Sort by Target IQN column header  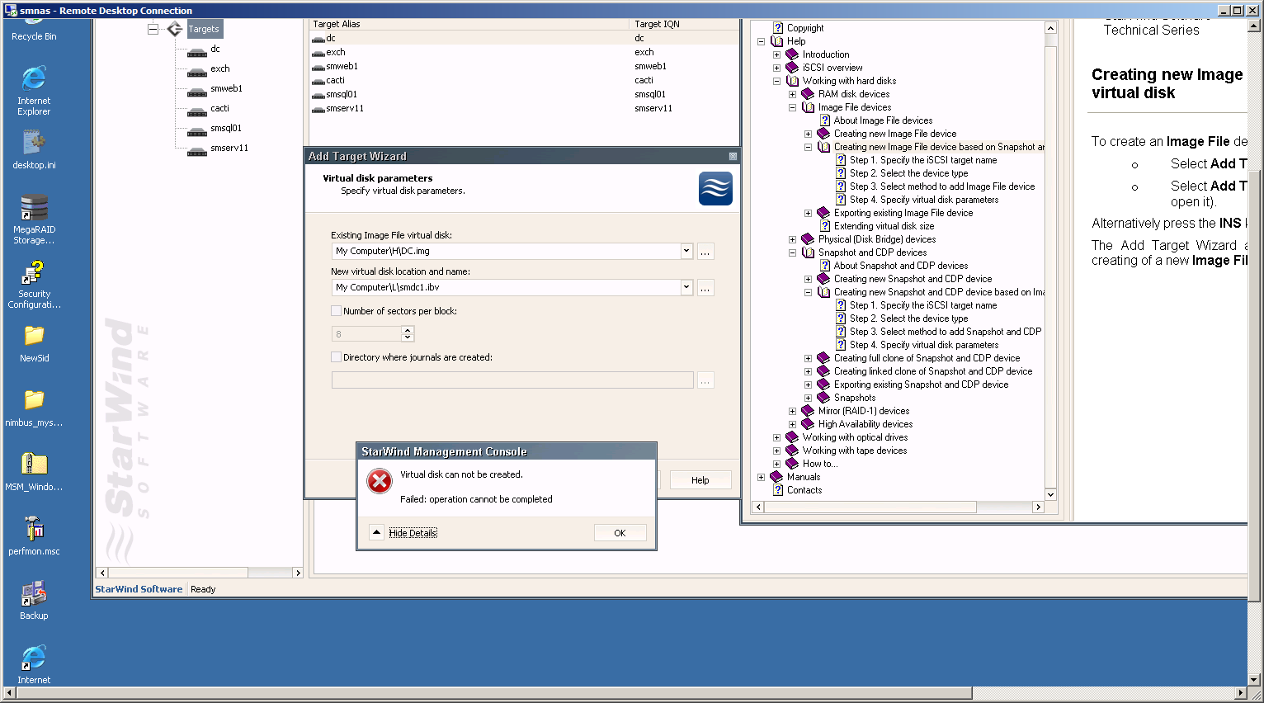(x=685, y=24)
